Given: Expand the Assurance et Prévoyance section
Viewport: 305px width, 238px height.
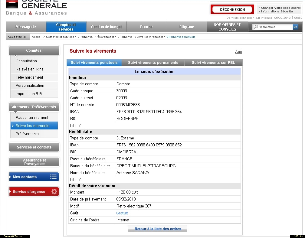Looking at the screenshot, I should [34, 162].
